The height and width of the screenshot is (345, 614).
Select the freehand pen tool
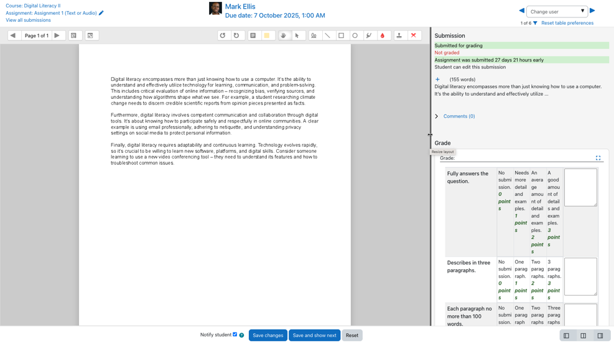314,35
